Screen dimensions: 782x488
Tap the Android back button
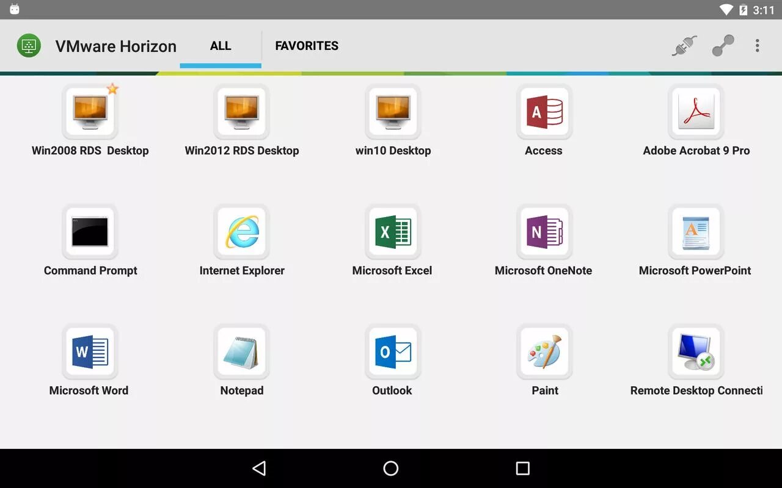pos(259,468)
